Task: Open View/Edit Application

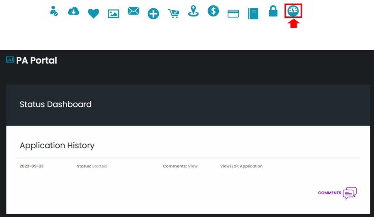Action: 241,166
